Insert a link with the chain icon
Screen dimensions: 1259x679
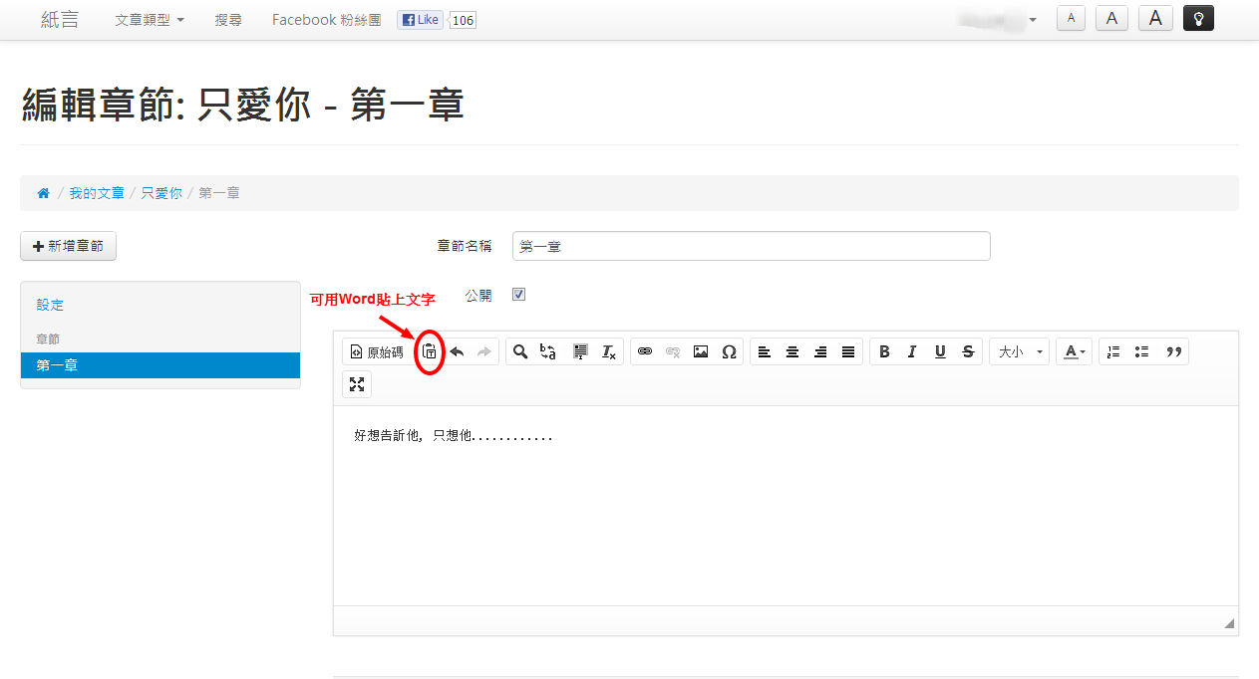[x=645, y=351]
